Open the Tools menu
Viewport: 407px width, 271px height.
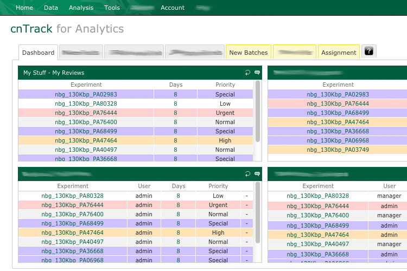point(112,8)
